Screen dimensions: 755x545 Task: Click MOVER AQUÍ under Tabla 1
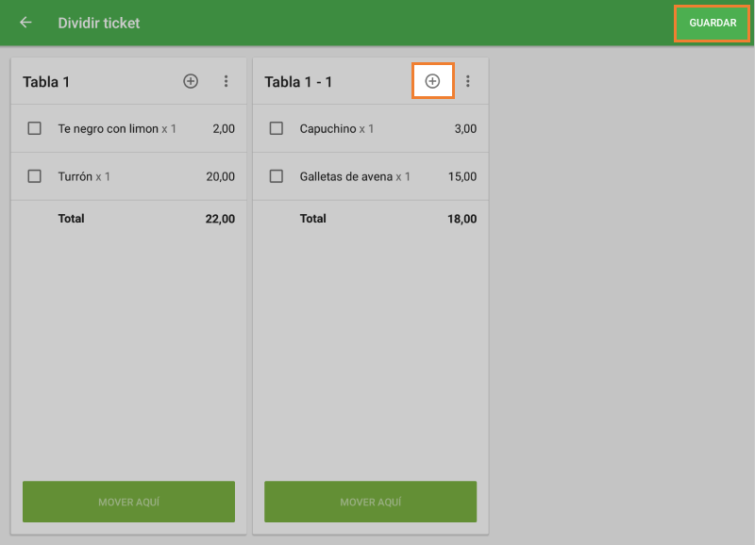tap(128, 502)
